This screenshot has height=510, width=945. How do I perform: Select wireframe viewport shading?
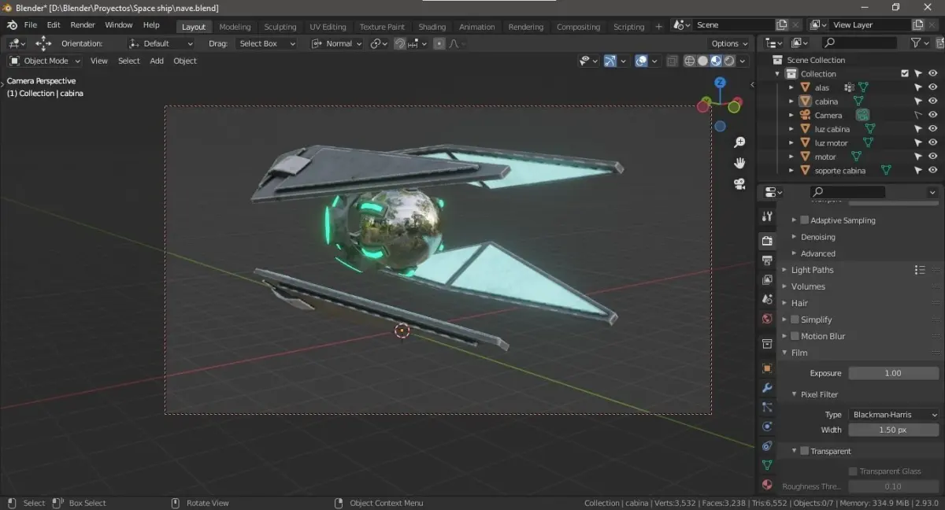pyautogui.click(x=689, y=61)
